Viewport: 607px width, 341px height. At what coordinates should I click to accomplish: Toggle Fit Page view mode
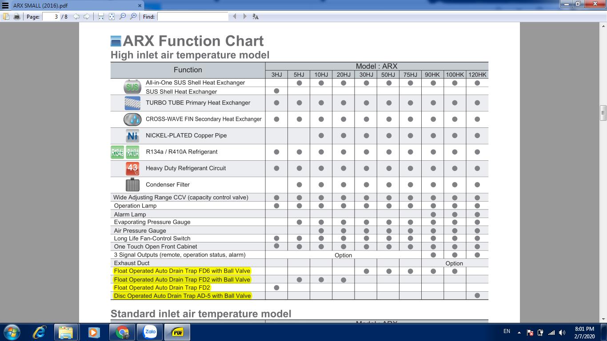[112, 16]
